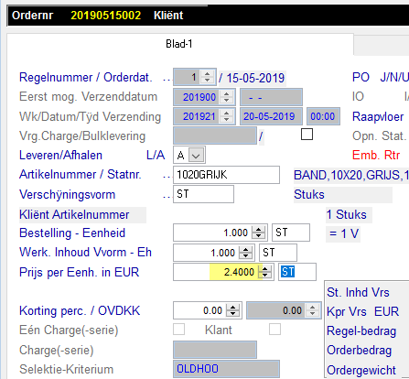Click the Verschijningsvorm ST input field
Screen dimensions: 409x379
click(x=203, y=194)
